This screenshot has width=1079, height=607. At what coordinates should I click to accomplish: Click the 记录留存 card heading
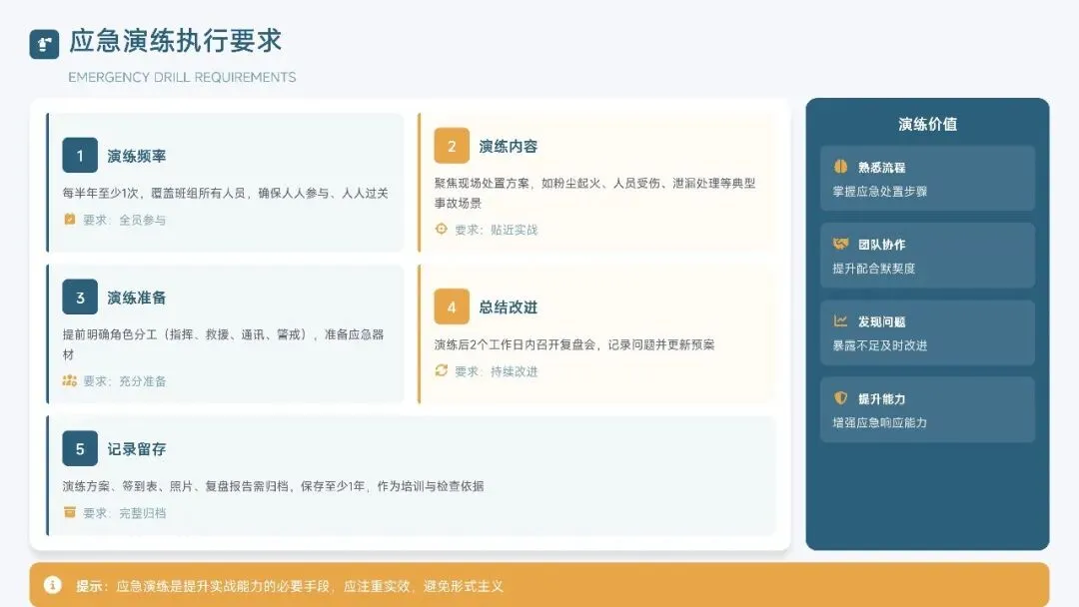[136, 449]
